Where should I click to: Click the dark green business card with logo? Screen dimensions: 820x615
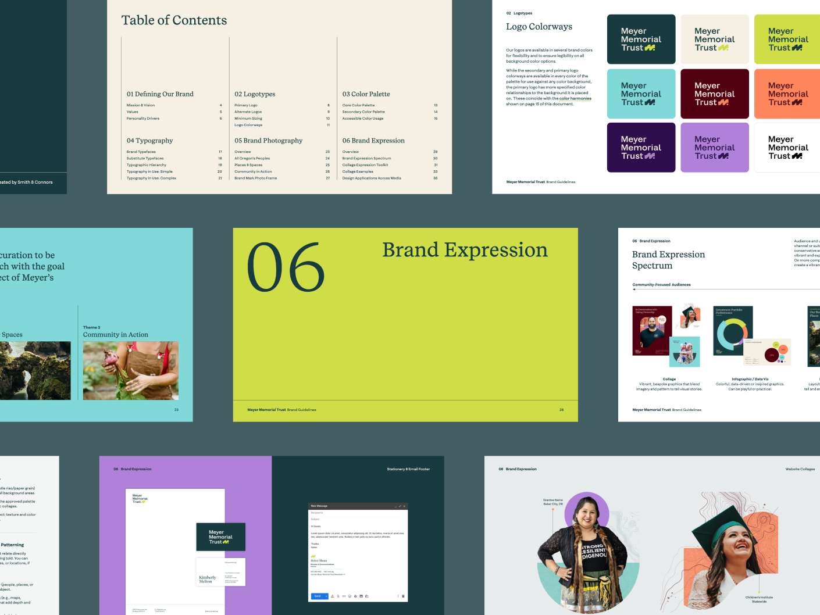click(x=220, y=537)
